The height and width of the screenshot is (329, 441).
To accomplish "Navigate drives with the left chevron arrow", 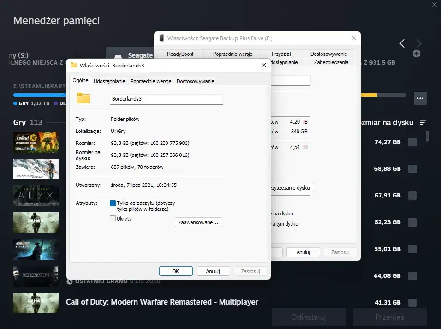I will click(x=401, y=43).
